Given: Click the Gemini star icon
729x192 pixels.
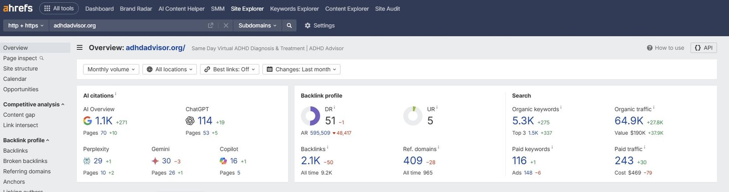Looking at the screenshot, I should [x=155, y=161].
